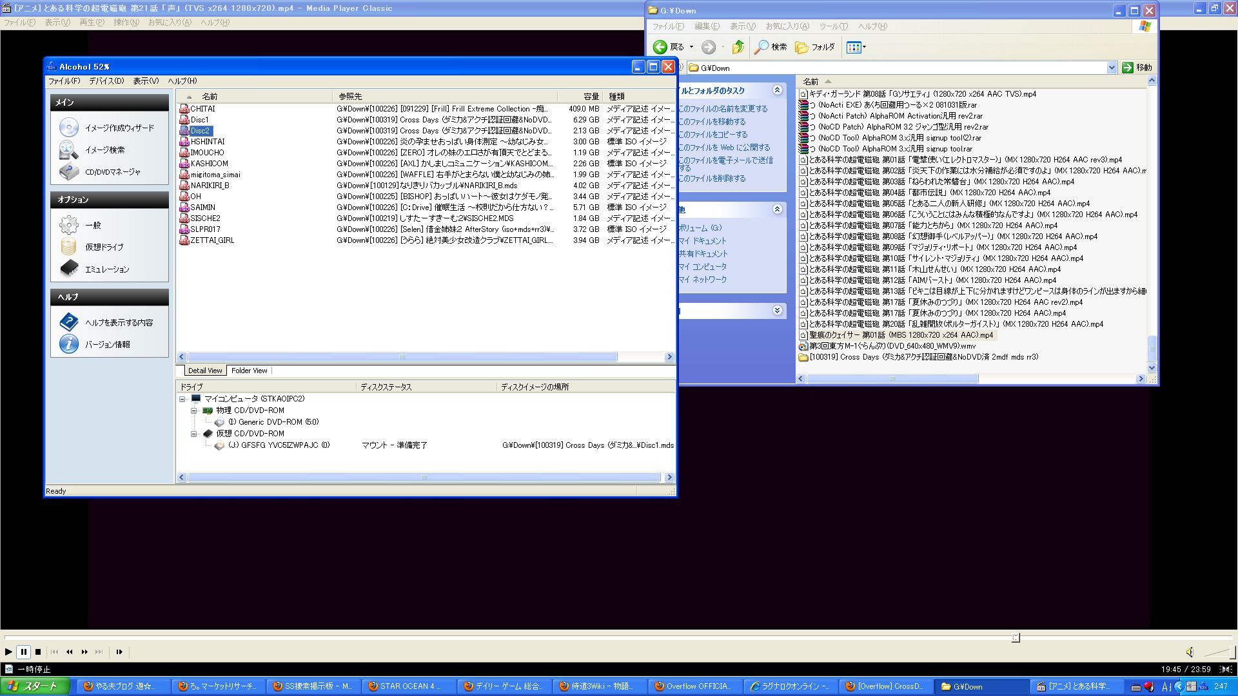The height and width of the screenshot is (696, 1238).
Task: Open the Help contents (ヘルプを表示する内容)
Action: point(106,322)
